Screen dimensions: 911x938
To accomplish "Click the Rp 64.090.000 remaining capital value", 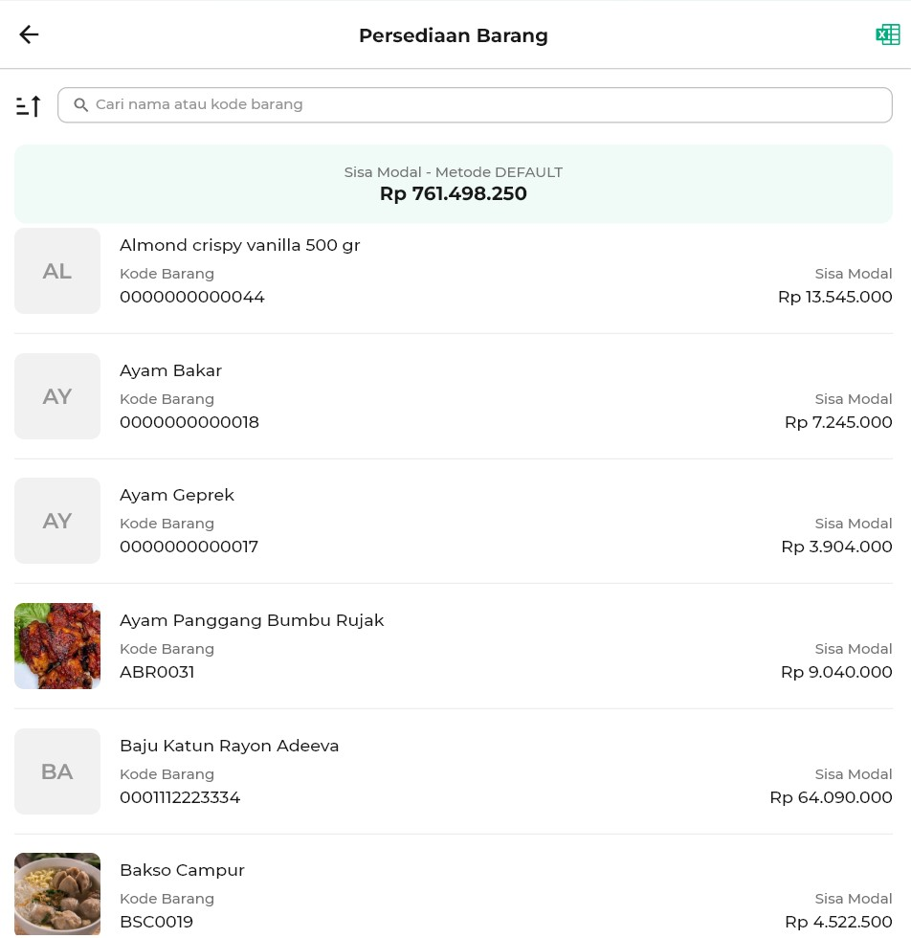I will (831, 797).
